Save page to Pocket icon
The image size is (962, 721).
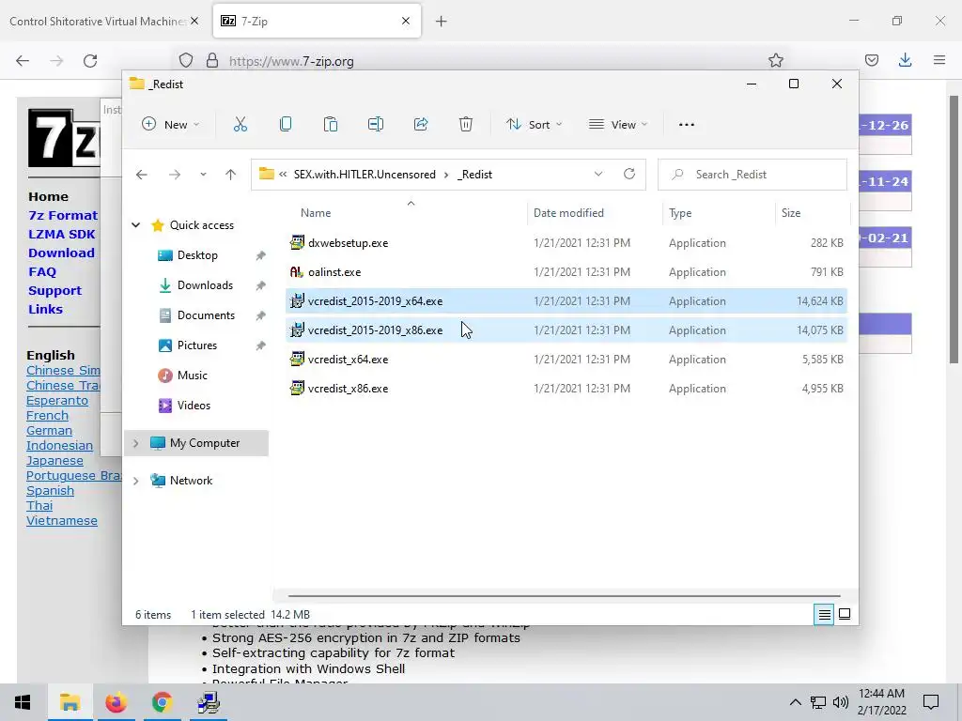[871, 60]
